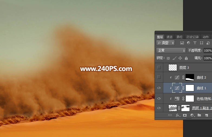
Task: Select the mask thumbnail of 色相/饱和 layer
Action: [x=190, y=98]
